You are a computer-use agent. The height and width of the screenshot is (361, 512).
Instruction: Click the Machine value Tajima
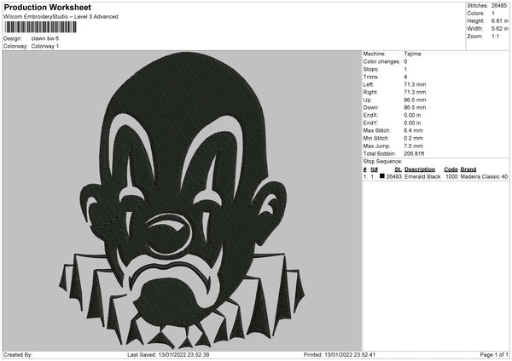[411, 54]
